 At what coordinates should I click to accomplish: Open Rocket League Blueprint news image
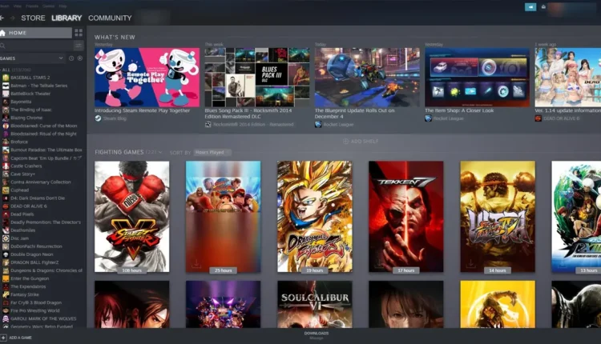click(367, 78)
